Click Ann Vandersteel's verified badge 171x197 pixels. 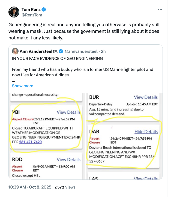[61, 51]
